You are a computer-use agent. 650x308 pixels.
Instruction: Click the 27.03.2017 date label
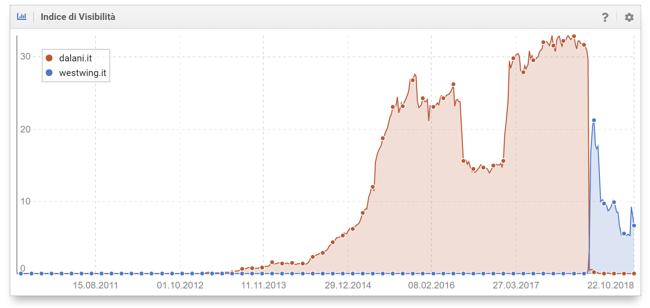coord(516,285)
